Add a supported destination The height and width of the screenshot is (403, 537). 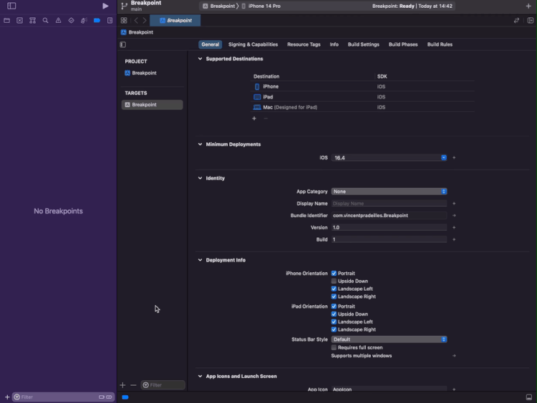[x=254, y=119]
